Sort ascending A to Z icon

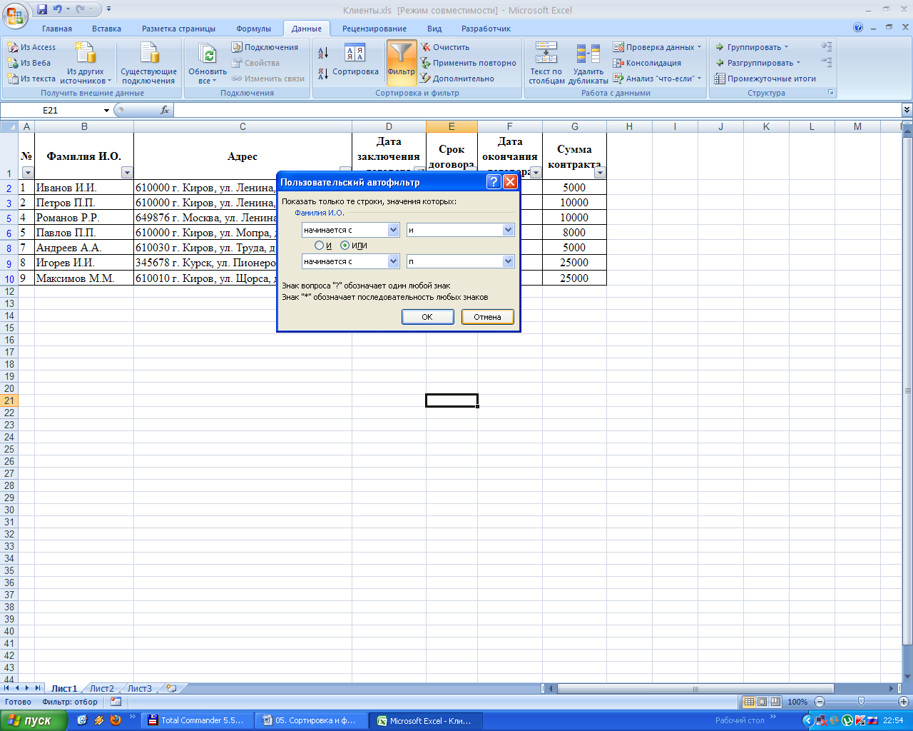323,53
